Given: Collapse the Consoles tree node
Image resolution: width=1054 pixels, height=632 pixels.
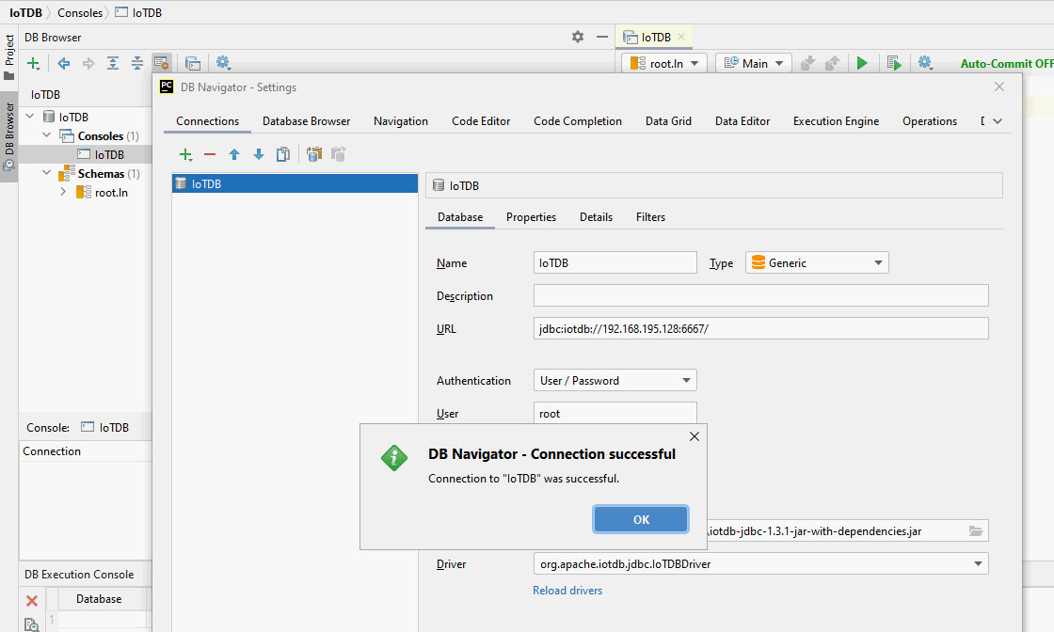Looking at the screenshot, I should click(x=46, y=135).
